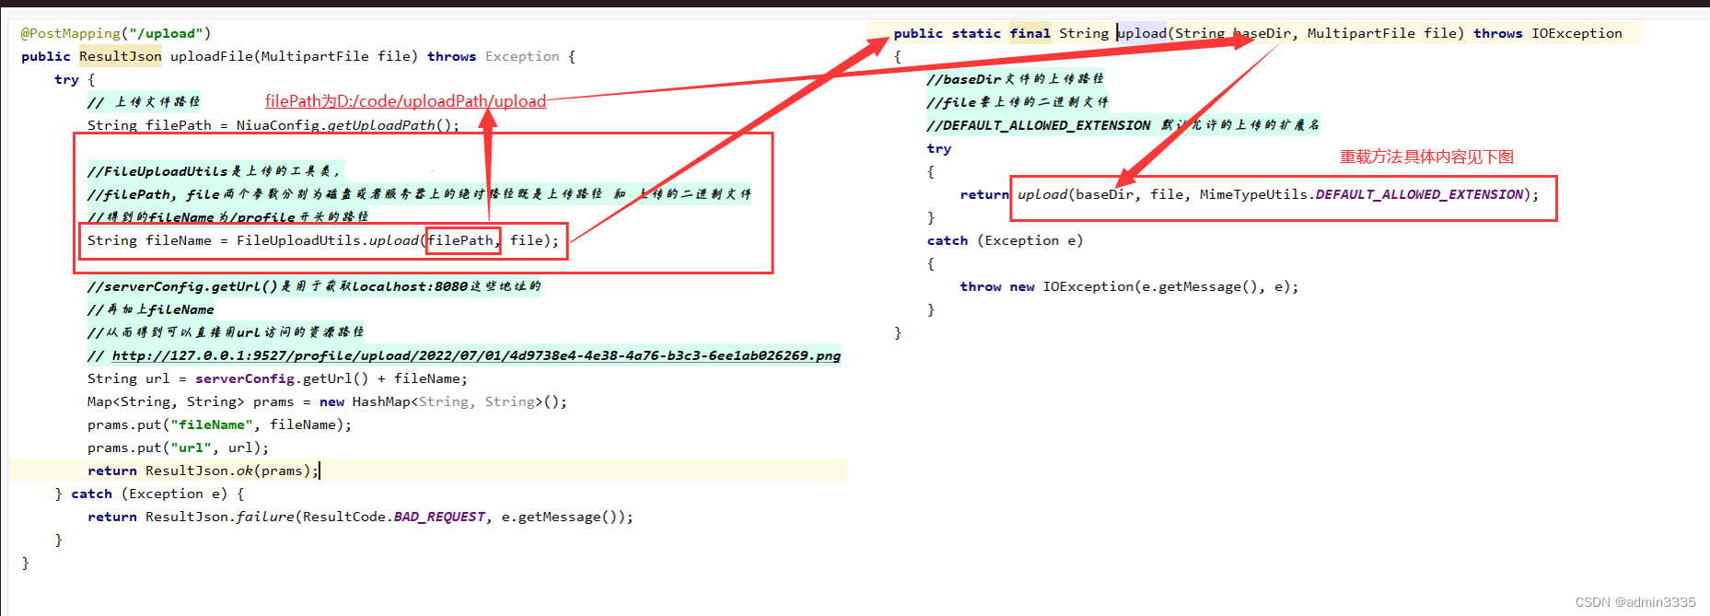The height and width of the screenshot is (616, 1710).
Task: Click 'String fileName' variable declaration
Action: (149, 240)
